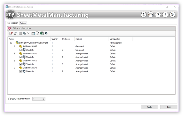This screenshot has width=183, height=116.
Task: Click the grey folder toolbar icon
Action: click(20, 34)
